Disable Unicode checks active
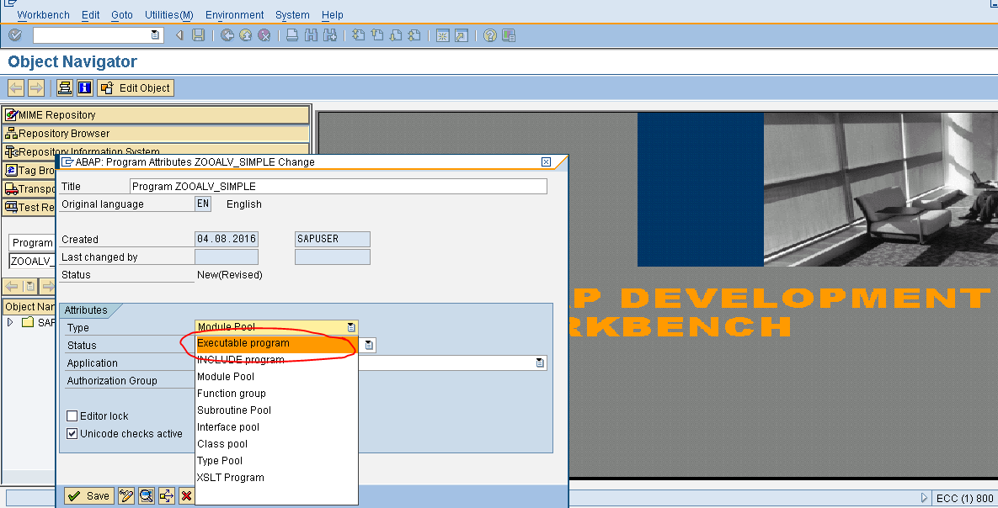The width and height of the screenshot is (998, 508). point(72,433)
